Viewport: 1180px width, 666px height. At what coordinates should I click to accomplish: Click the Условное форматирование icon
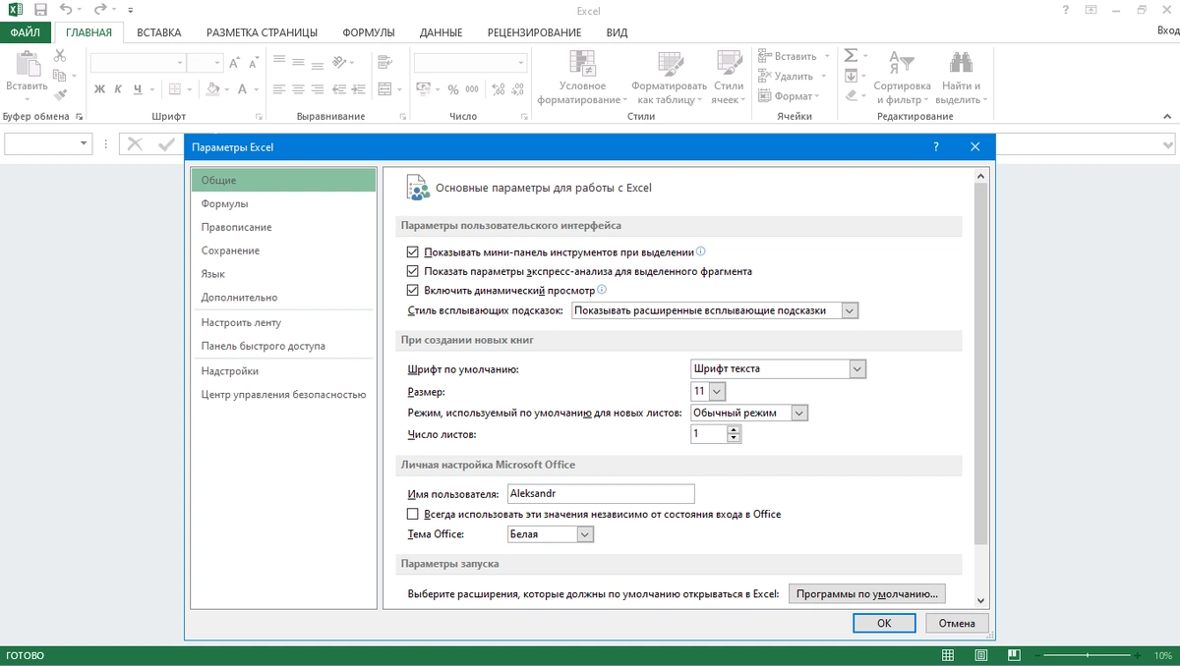582,63
